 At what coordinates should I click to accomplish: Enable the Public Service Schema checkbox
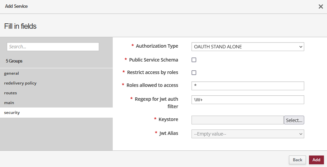(x=194, y=60)
